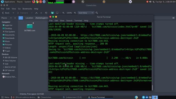The height and width of the screenshot is (99, 176).
Task: Open the bit7880.com folder
Action: (x=30, y=28)
